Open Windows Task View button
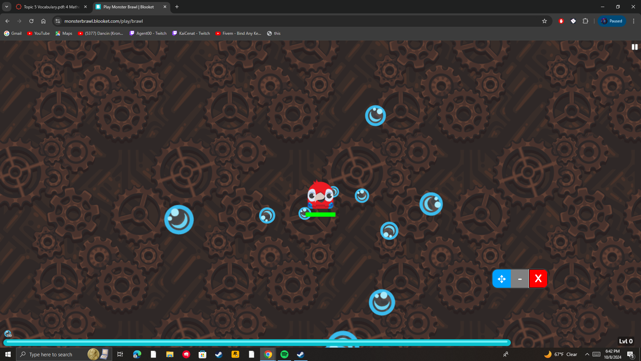 click(120, 354)
